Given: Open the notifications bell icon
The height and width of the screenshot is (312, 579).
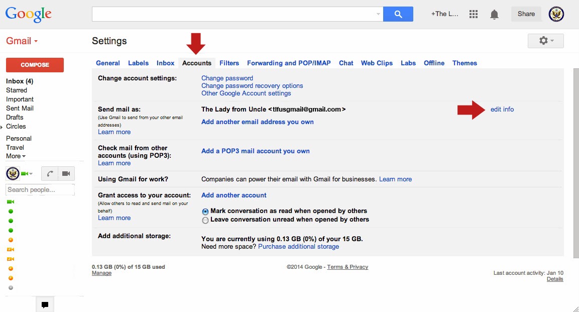Looking at the screenshot, I should 494,14.
